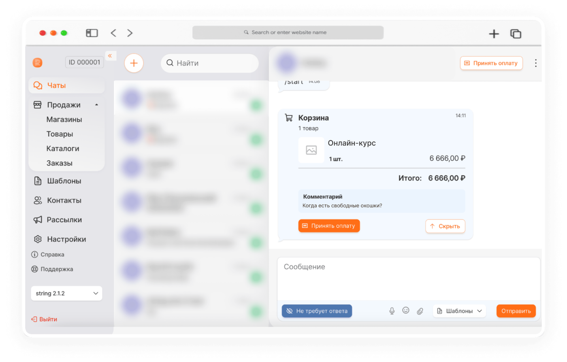This screenshot has height=362, width=567.
Task: Open the three-dot chat options menu
Action: (x=535, y=63)
